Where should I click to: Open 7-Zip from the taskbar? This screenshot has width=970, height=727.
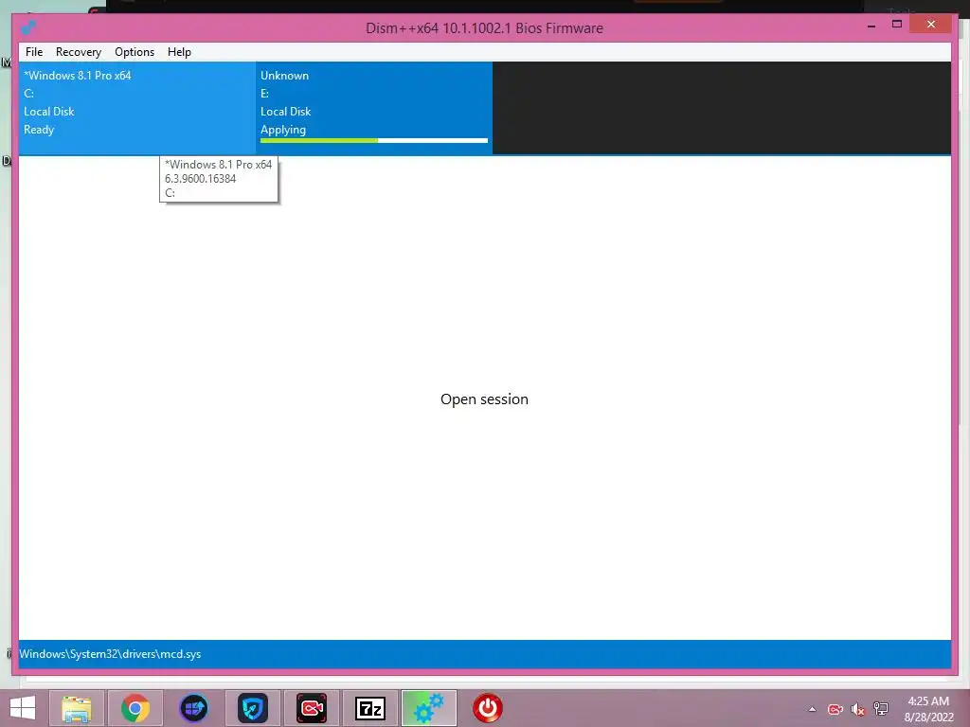pyautogui.click(x=370, y=708)
